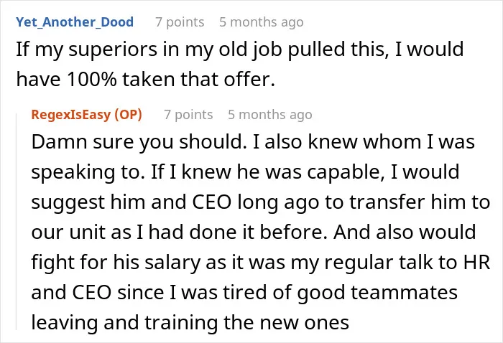Click the line 'suggest him and CEO long ago'
Screen dimensions: 503x343
(x=260, y=202)
